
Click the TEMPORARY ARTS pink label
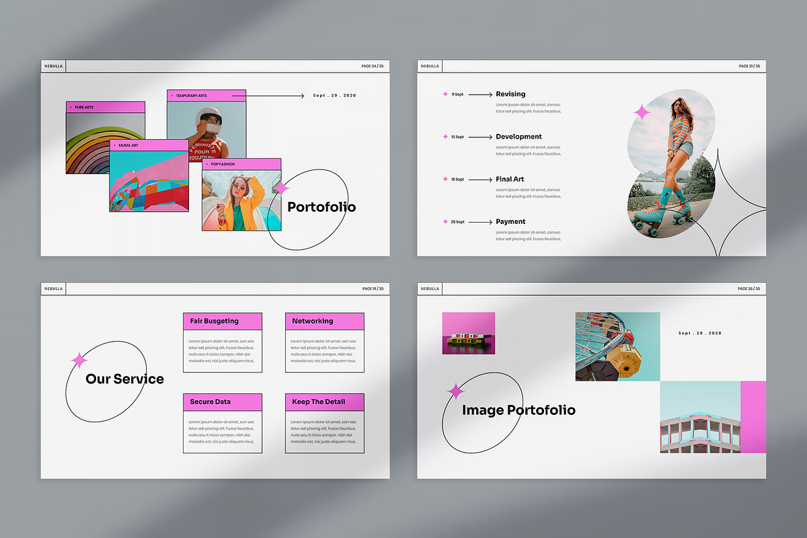(206, 95)
